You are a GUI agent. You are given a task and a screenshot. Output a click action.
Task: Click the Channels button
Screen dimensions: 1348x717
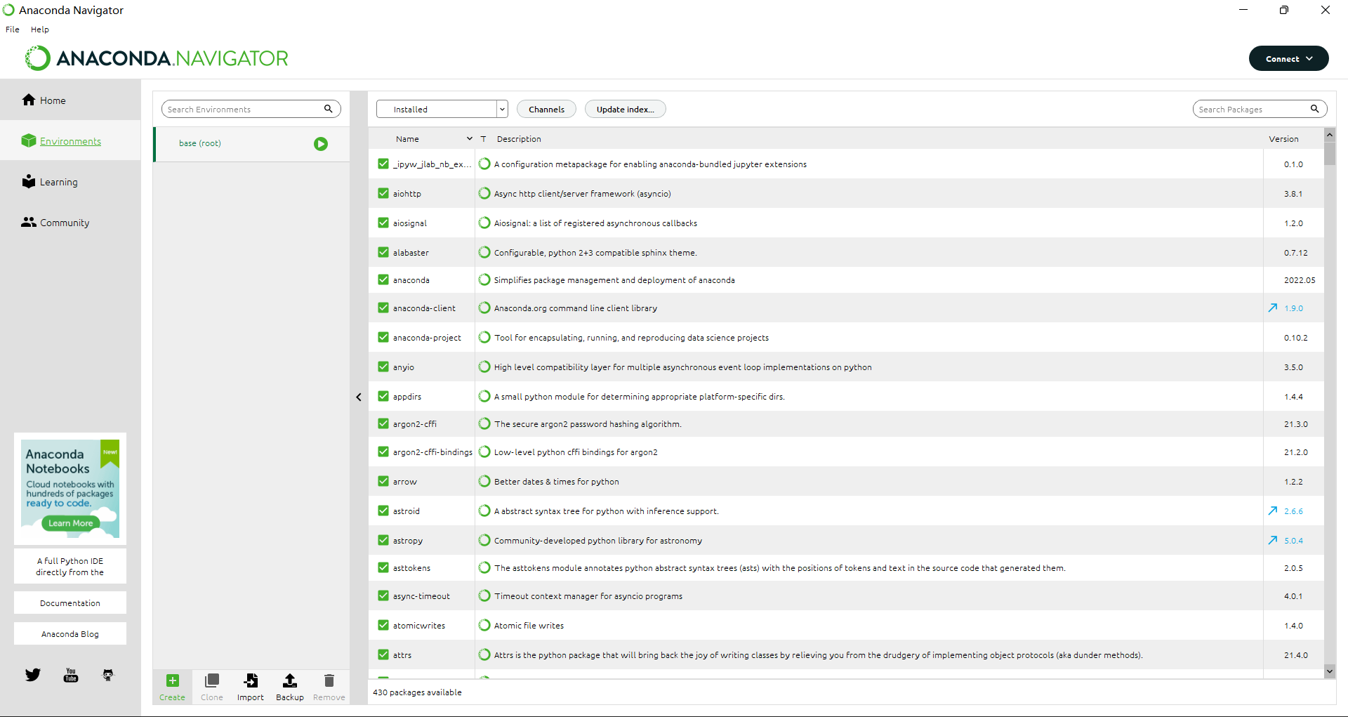click(546, 109)
